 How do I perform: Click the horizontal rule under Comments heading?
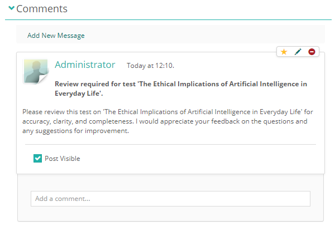click(167, 20)
